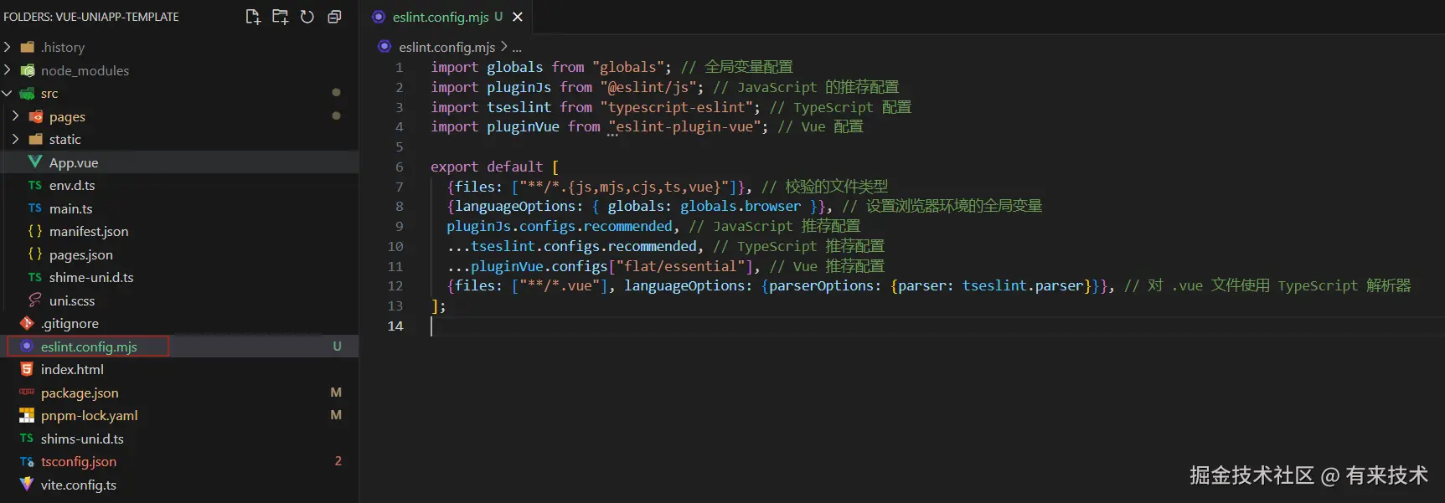1445x503 pixels.
Task: Expand the pages folder chevron
Action: click(x=16, y=116)
